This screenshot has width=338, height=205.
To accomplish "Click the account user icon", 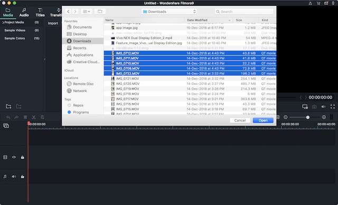I will tap(310, 3).
